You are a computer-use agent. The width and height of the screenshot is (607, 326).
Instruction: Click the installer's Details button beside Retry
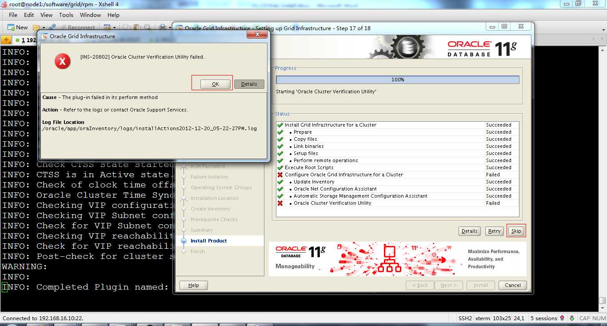(x=469, y=231)
